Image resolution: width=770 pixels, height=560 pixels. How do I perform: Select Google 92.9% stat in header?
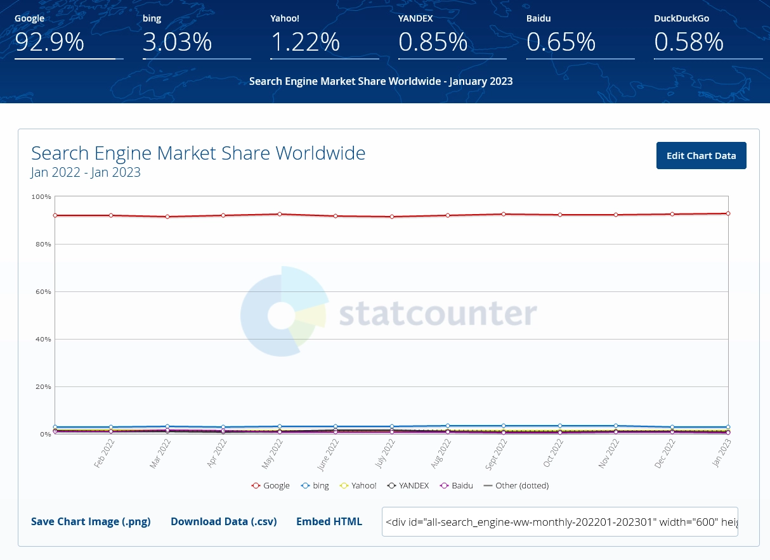coord(49,42)
